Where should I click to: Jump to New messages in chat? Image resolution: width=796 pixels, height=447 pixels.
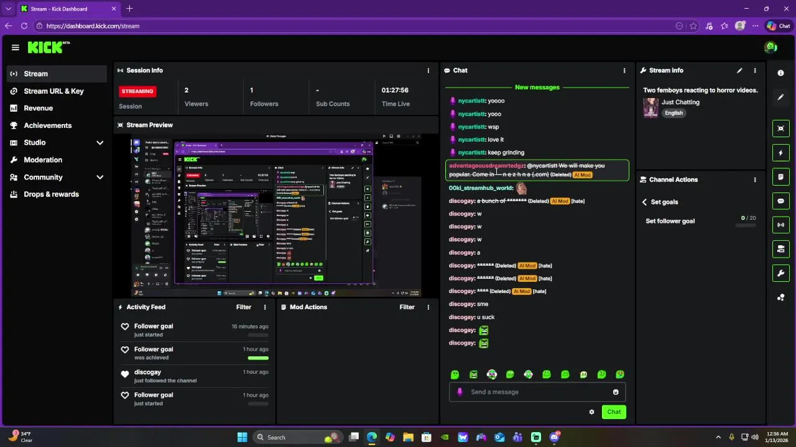pos(537,88)
